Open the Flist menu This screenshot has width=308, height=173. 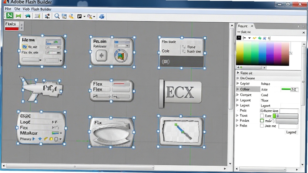click(x=8, y=9)
